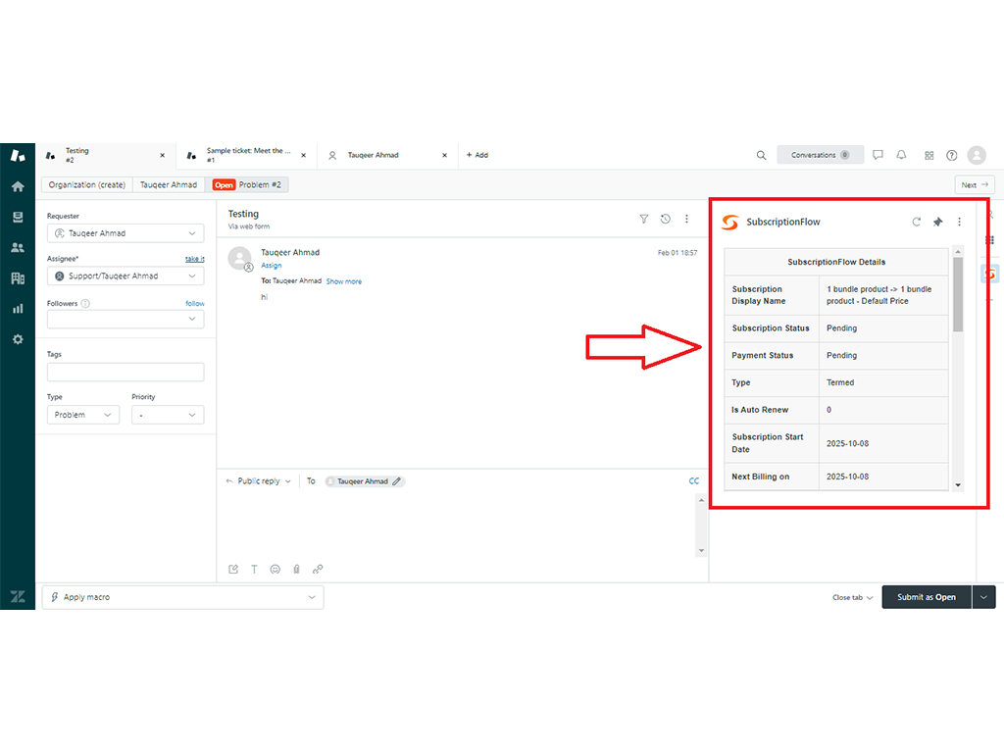The height and width of the screenshot is (753, 1004).
Task: Click into the Tags input field
Action: tap(125, 372)
